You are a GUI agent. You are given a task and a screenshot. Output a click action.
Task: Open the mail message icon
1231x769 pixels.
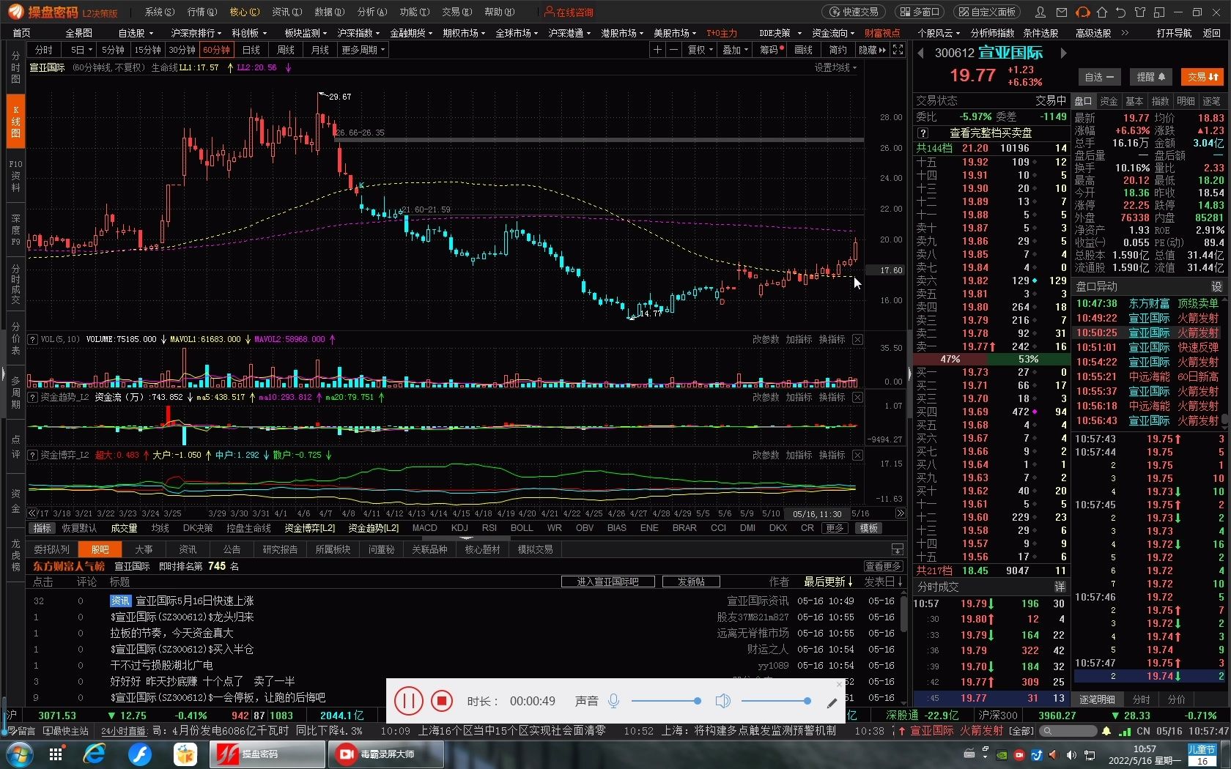pyautogui.click(x=1062, y=12)
